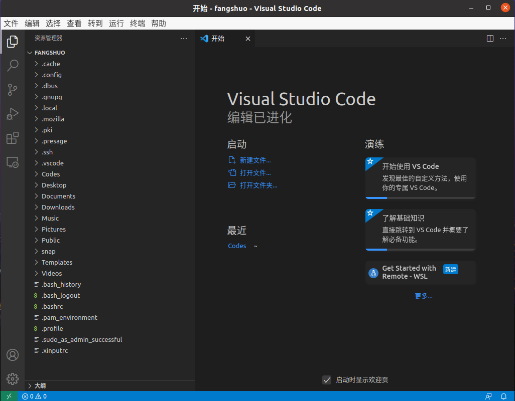515x401 pixels.
Task: Click the folder icon beside 打开文件夹
Action: point(232,185)
